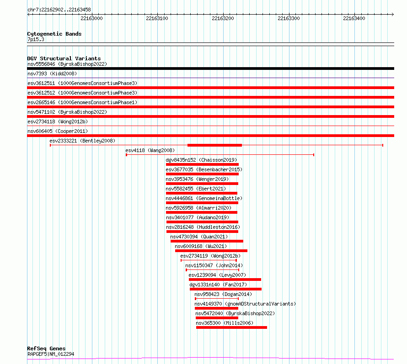
Task: Select the 7p15.3 band label
Action: [x=36, y=39]
